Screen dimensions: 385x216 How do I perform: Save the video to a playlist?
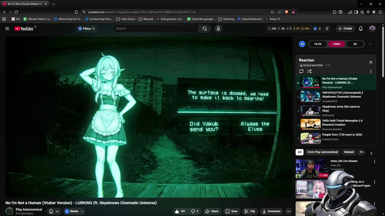tap(232, 211)
